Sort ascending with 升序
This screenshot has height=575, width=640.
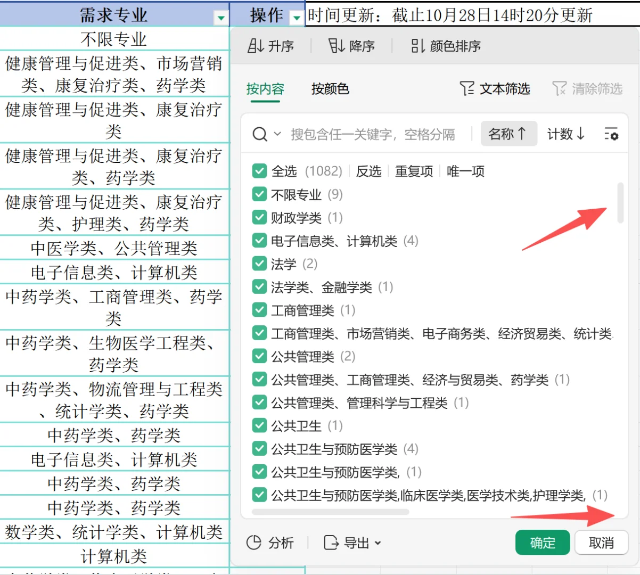(270, 46)
